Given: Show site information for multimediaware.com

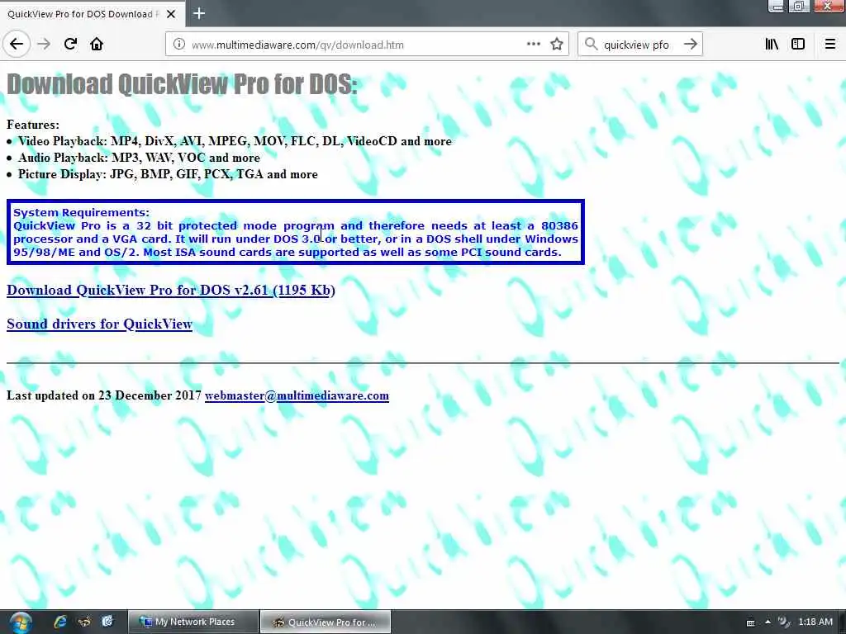Looking at the screenshot, I should [178, 45].
